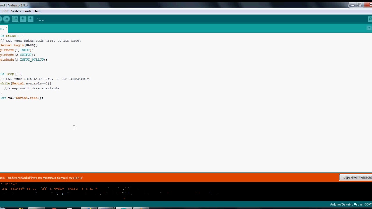Select the sketch tab ending in 'ard'

3,28
